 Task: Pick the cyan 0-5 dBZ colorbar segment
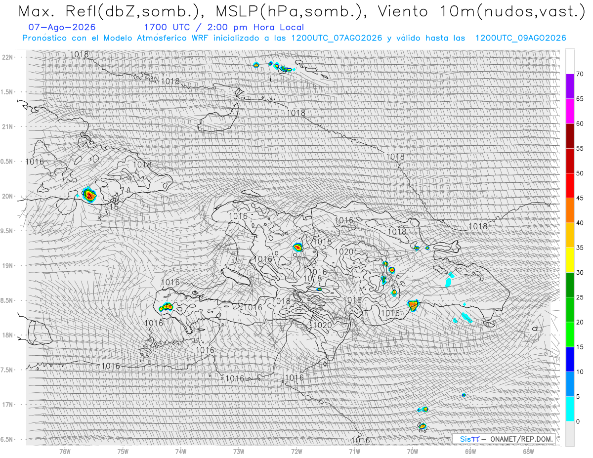pyautogui.click(x=570, y=409)
